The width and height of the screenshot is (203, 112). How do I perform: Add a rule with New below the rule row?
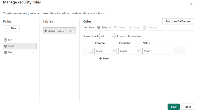coord(104,59)
